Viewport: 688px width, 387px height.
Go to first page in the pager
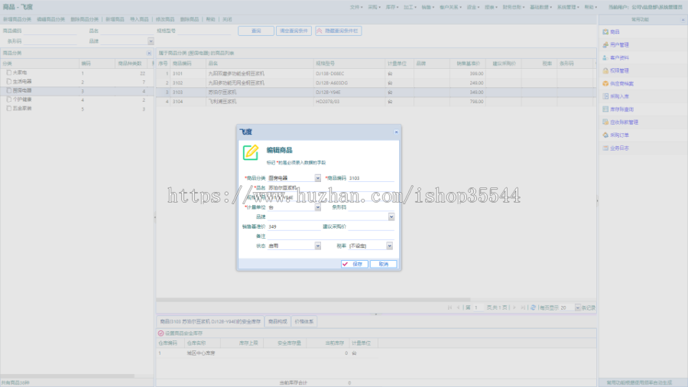click(449, 307)
